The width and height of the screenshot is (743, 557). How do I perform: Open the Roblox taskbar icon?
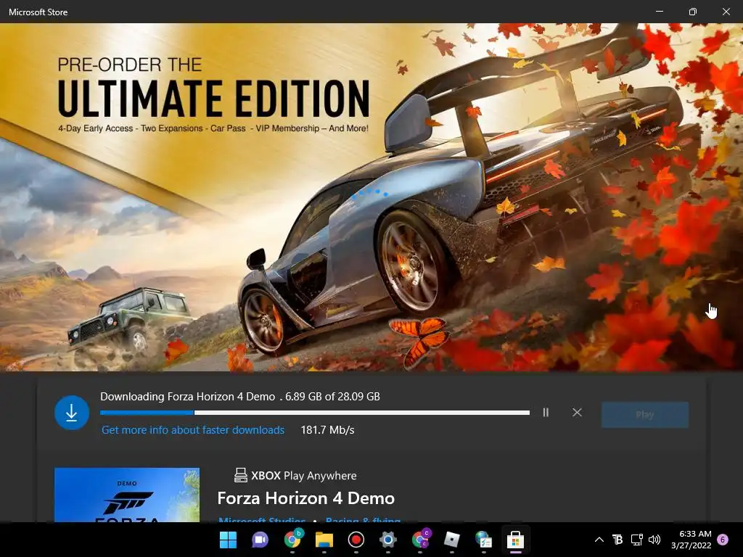coord(451,540)
